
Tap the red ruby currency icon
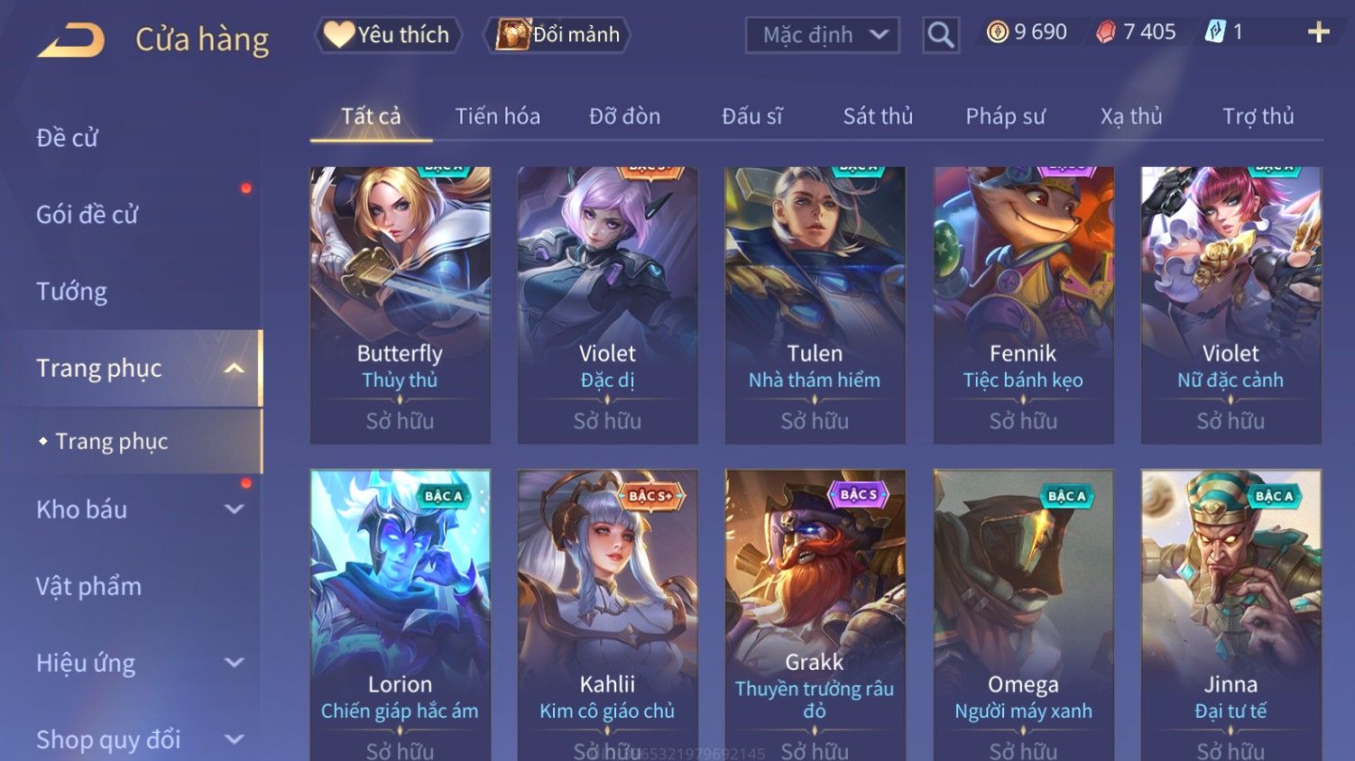pos(1105,32)
